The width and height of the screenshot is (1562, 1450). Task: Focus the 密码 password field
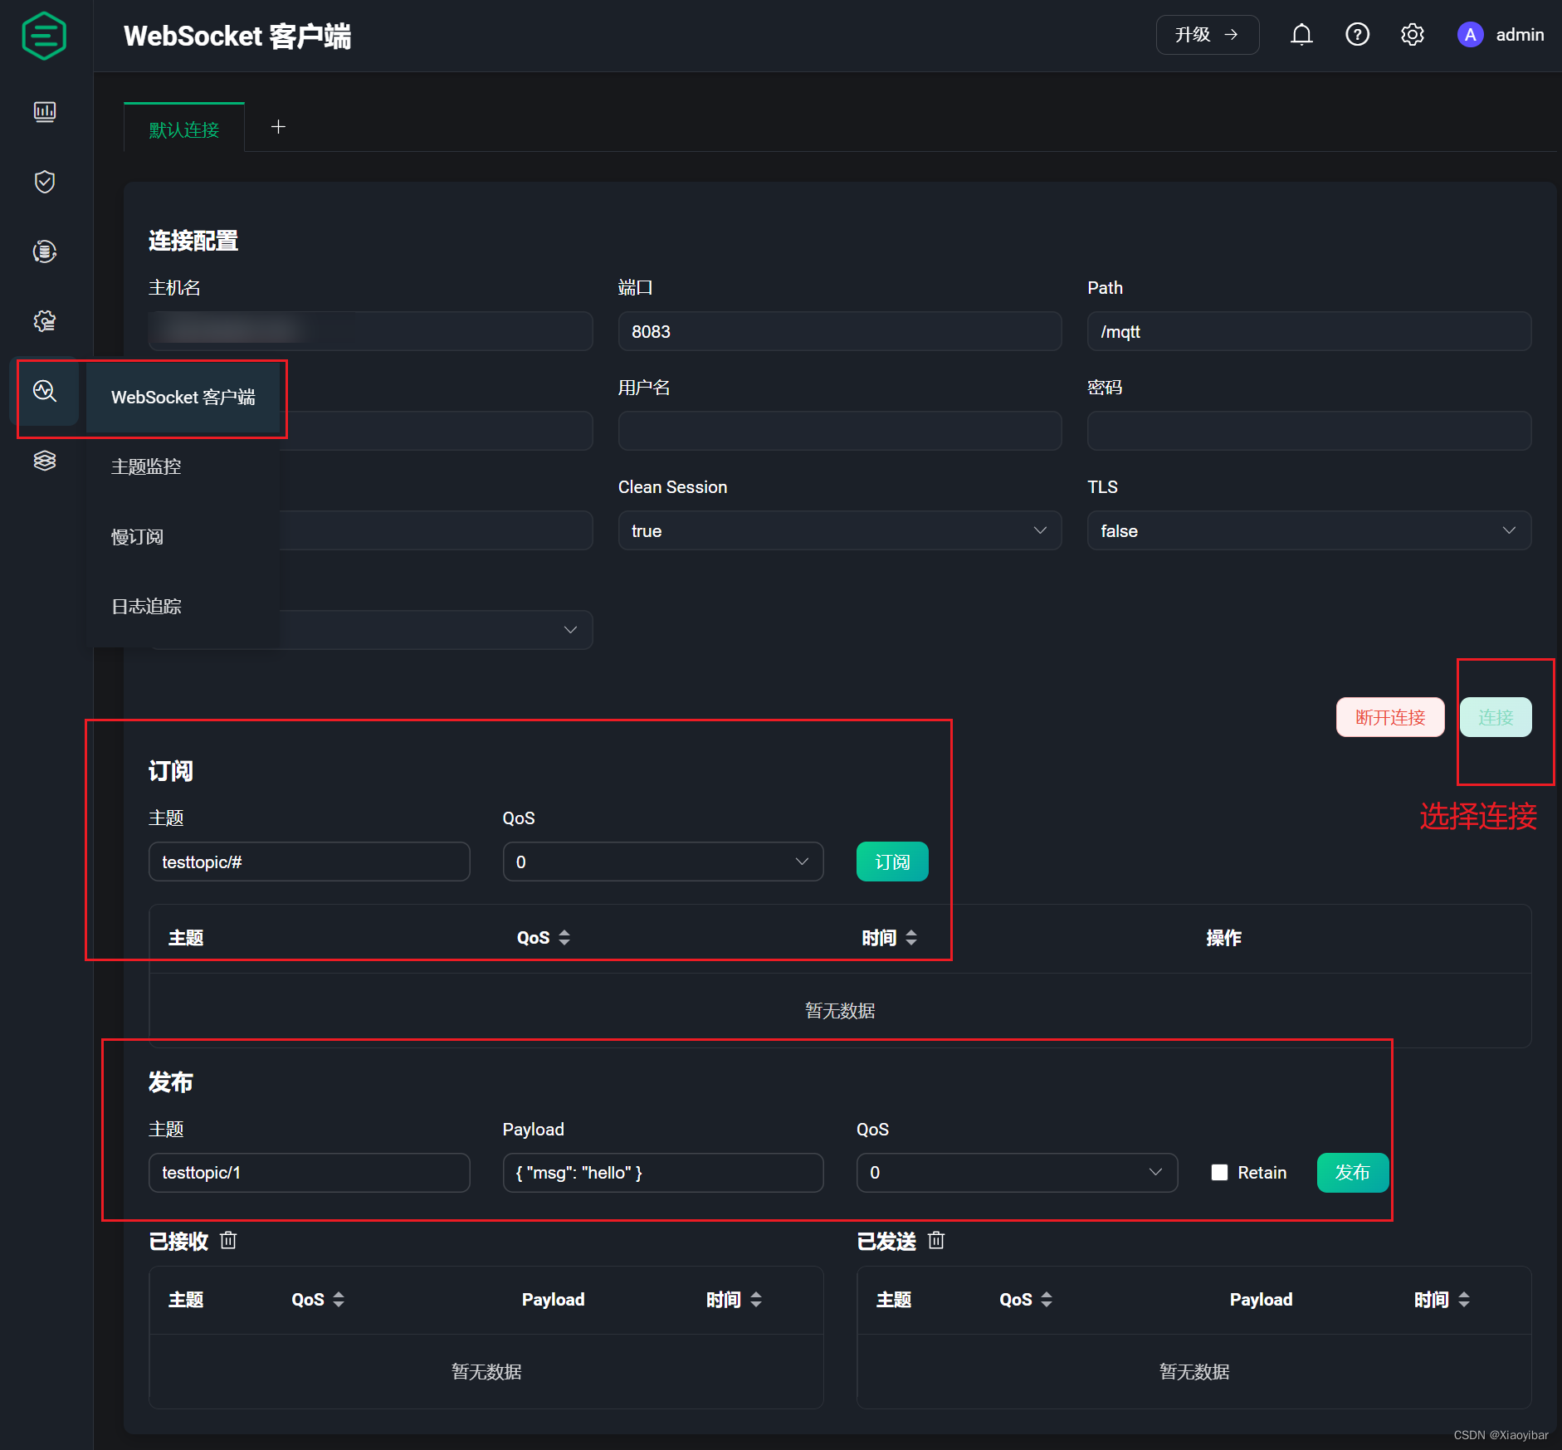point(1309,431)
